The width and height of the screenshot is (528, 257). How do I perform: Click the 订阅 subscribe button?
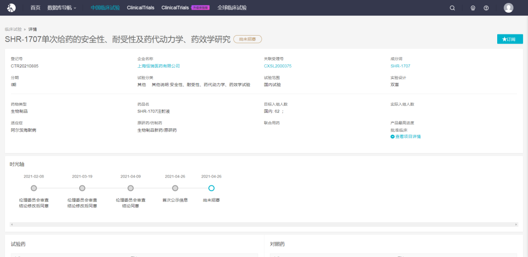[510, 39]
